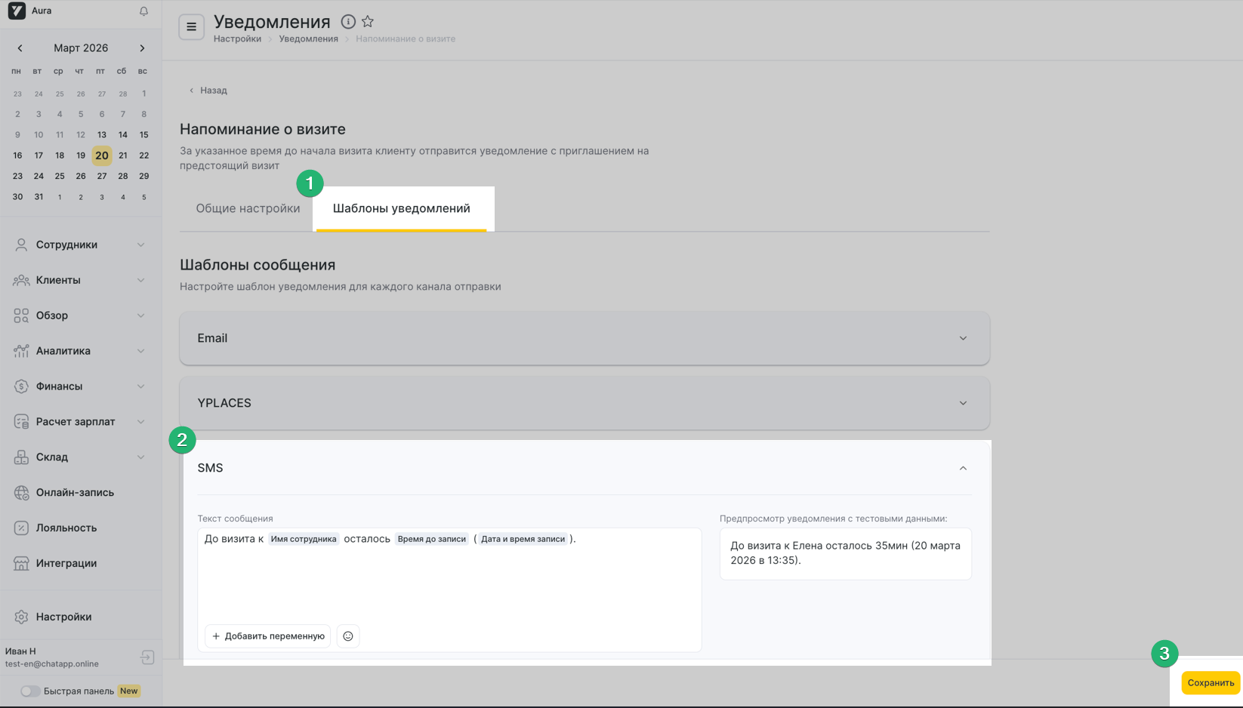Screen dimensions: 1243x708
Task: Click the info icon beside Уведомления
Action: [348, 22]
